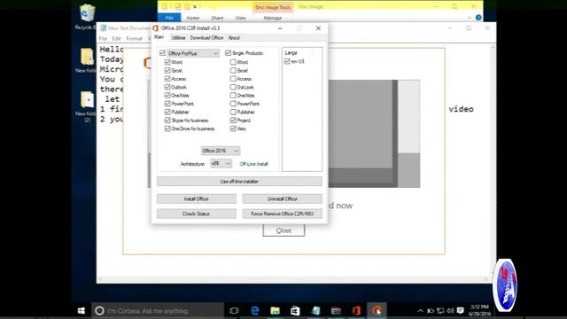The image size is (567, 319).
Task: Open the Office ProPlus edition dropdown
Action: pos(193,53)
